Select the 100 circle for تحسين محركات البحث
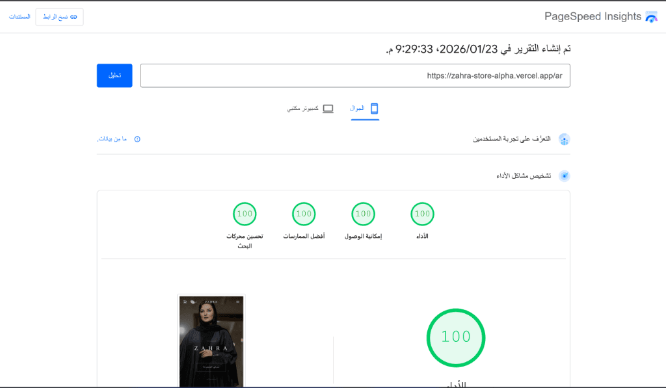Viewport: 666px width, 388px height. tap(245, 214)
